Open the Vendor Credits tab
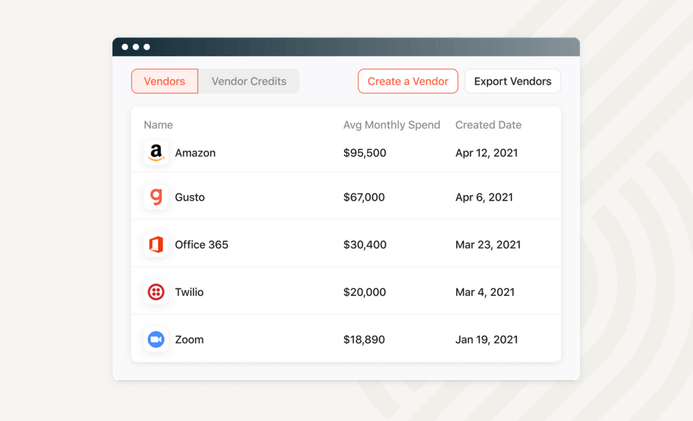This screenshot has height=421, width=693. [249, 81]
